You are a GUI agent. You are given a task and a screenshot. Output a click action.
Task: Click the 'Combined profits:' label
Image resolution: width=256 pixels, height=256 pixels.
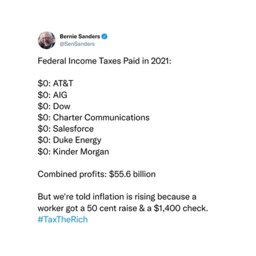(72, 174)
